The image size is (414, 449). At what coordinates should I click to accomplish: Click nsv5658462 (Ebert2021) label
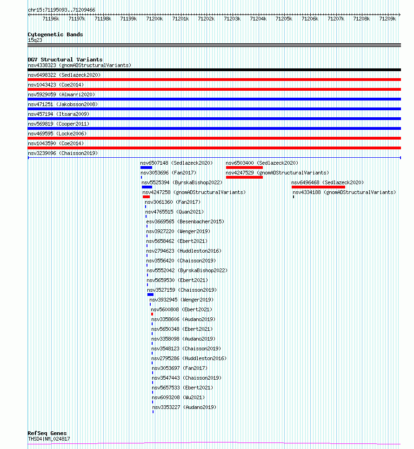point(177,241)
